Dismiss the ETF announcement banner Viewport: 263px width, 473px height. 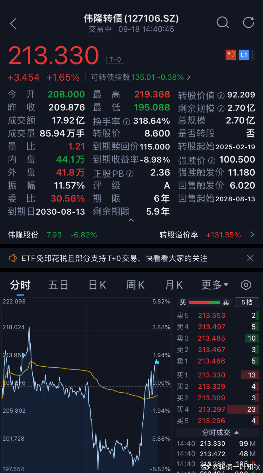250,258
